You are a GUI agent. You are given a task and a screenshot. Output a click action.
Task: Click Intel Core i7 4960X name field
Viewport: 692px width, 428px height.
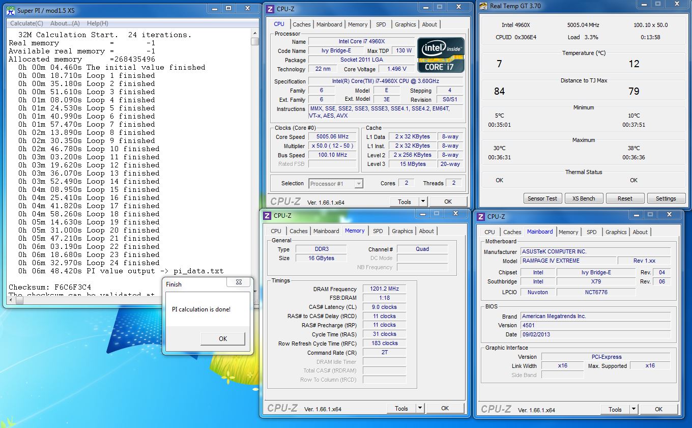coord(361,42)
